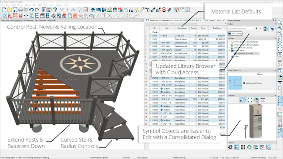Toggle the library filter funnel button
Screen dimensions: 283x159
273,28
